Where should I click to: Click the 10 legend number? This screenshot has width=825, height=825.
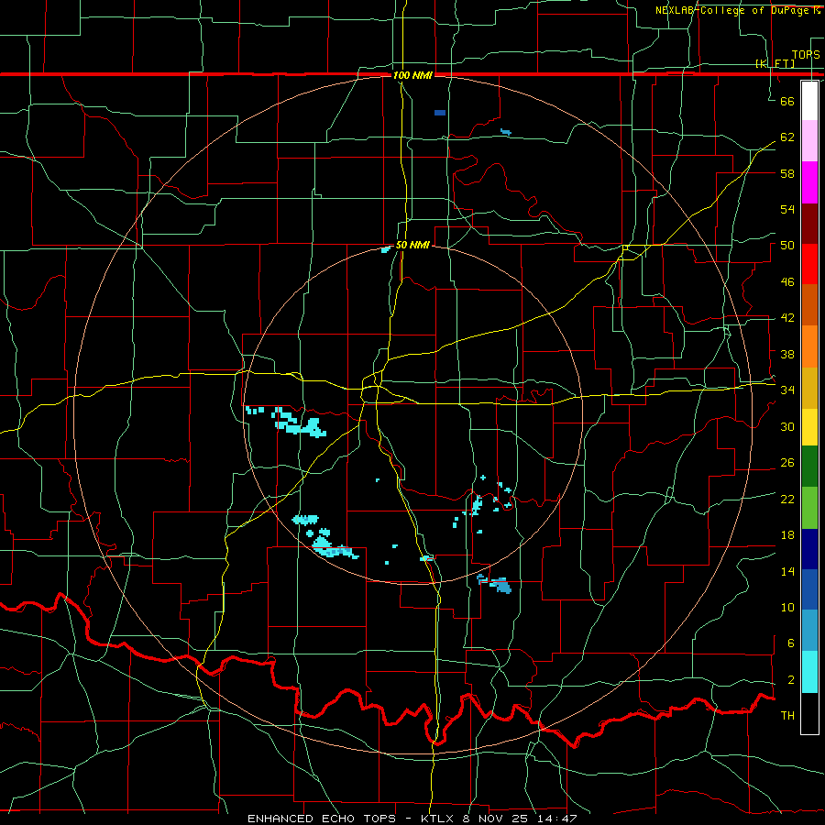[x=787, y=608]
